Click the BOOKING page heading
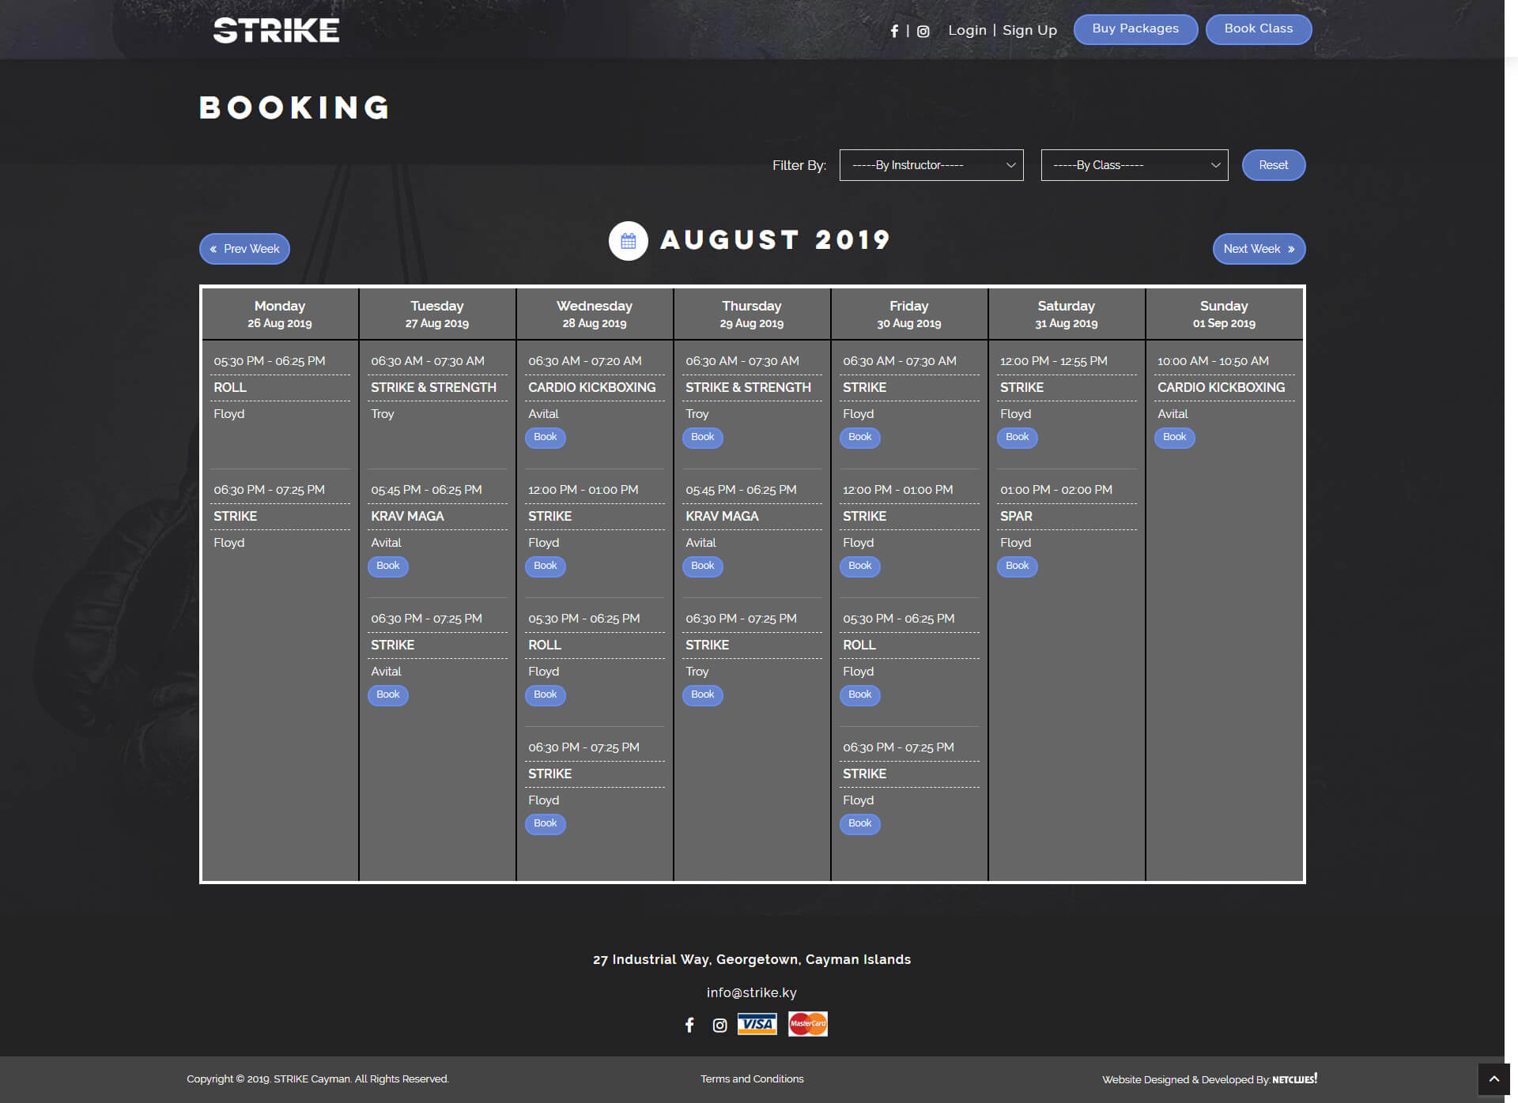The height and width of the screenshot is (1103, 1518). pos(295,107)
